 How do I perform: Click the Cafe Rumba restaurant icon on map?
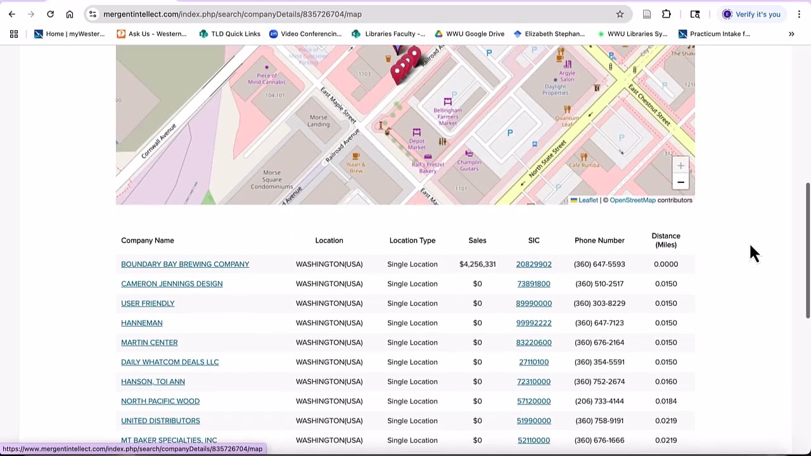[x=584, y=156]
